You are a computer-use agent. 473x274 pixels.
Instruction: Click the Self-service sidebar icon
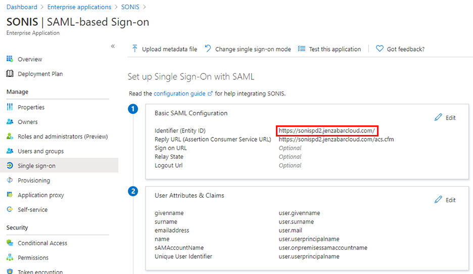click(10, 210)
